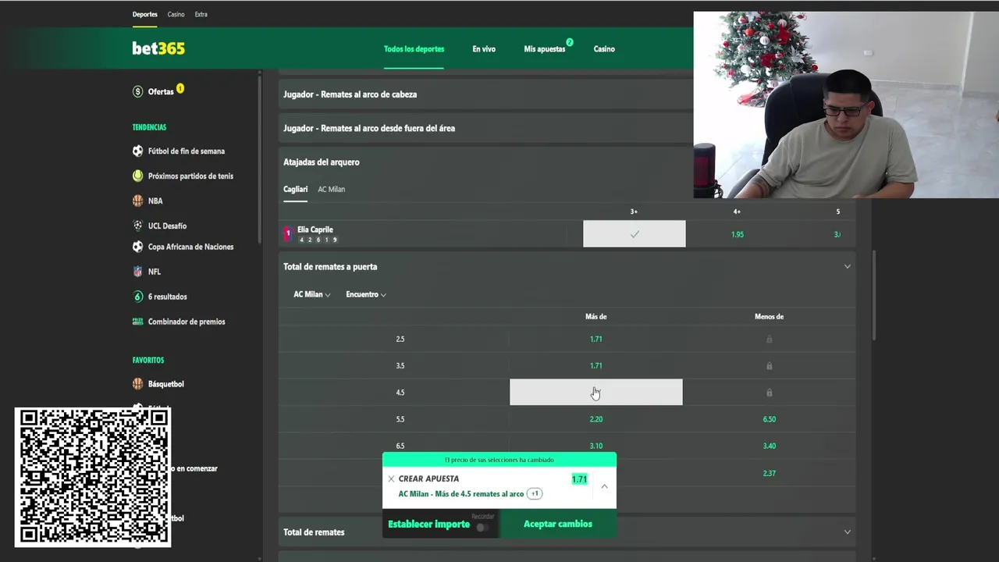Image resolution: width=999 pixels, height=562 pixels.
Task: Click the main content vertical scrollbar
Action: point(873,294)
